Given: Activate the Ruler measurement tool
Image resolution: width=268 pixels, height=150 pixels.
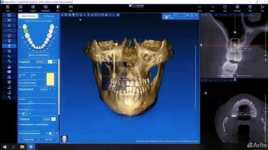Looking at the screenshot, I should (71, 8).
